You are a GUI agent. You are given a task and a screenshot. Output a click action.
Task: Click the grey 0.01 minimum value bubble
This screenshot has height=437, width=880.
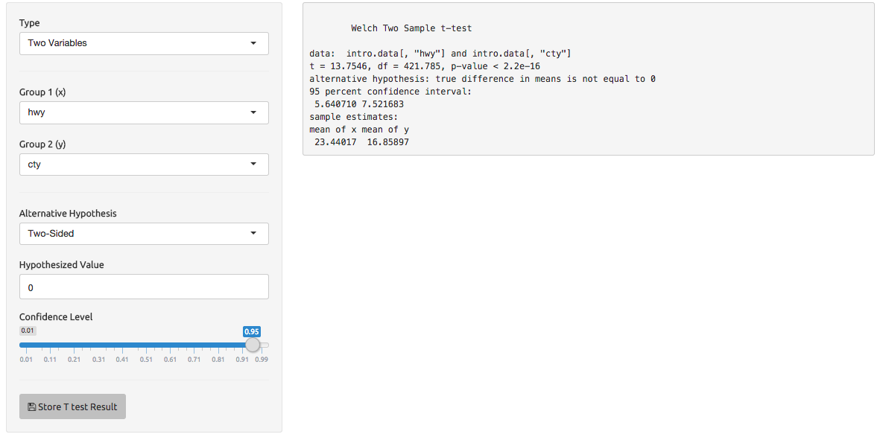click(x=28, y=331)
